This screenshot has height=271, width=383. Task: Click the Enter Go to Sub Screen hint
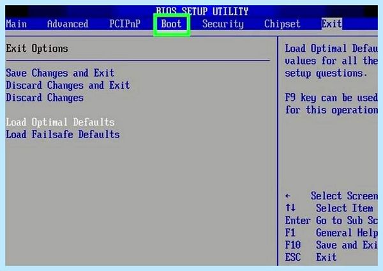tap(331, 221)
